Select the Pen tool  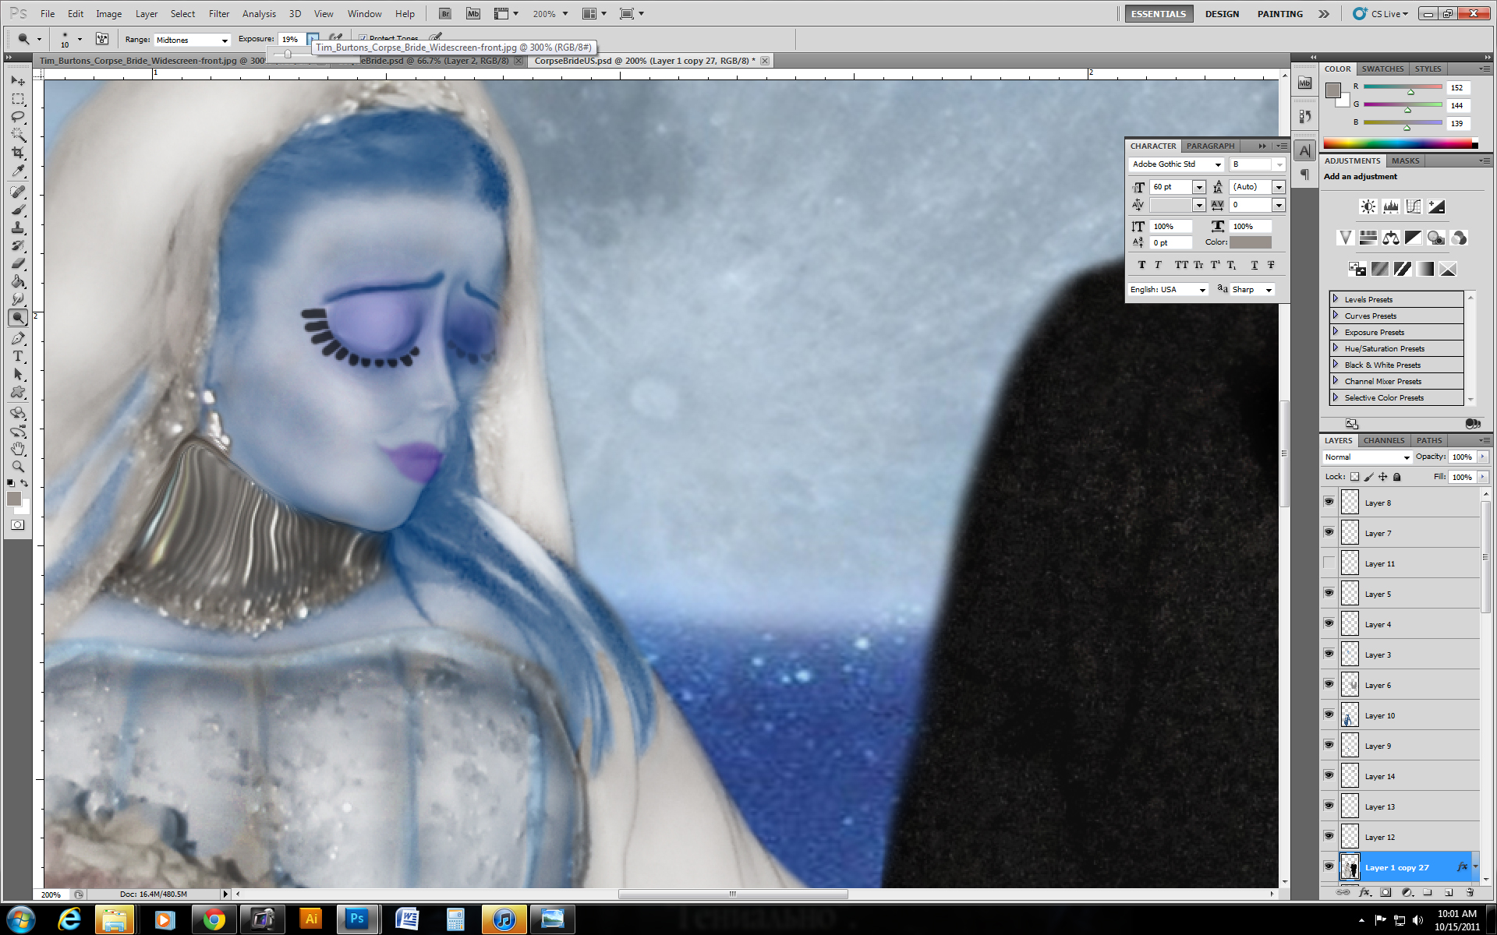click(18, 338)
